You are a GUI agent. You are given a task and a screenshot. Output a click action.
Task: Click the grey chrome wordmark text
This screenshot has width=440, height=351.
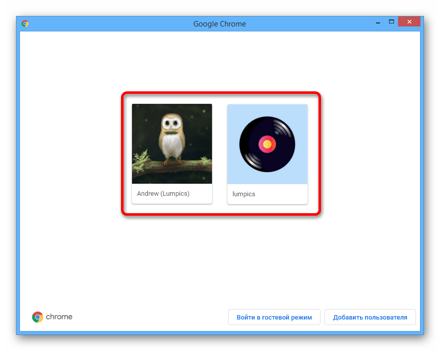(59, 317)
